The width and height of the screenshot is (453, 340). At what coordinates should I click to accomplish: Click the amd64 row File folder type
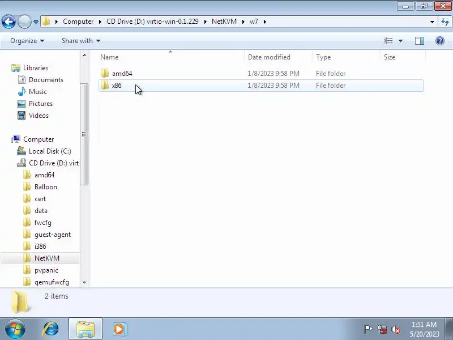(331, 74)
